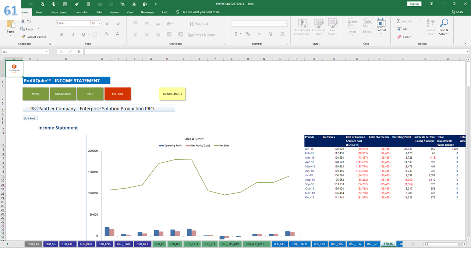Go to the 750_BEP_MULTI worksheet tab
This screenshot has height=265, width=471.
pyautogui.click(x=256, y=244)
